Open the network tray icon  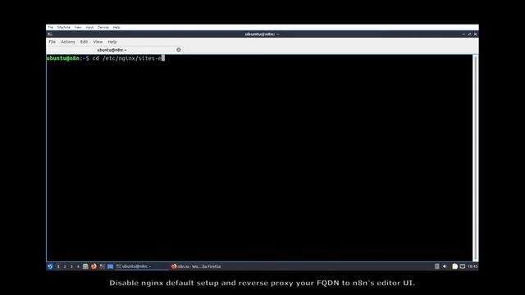point(463,266)
